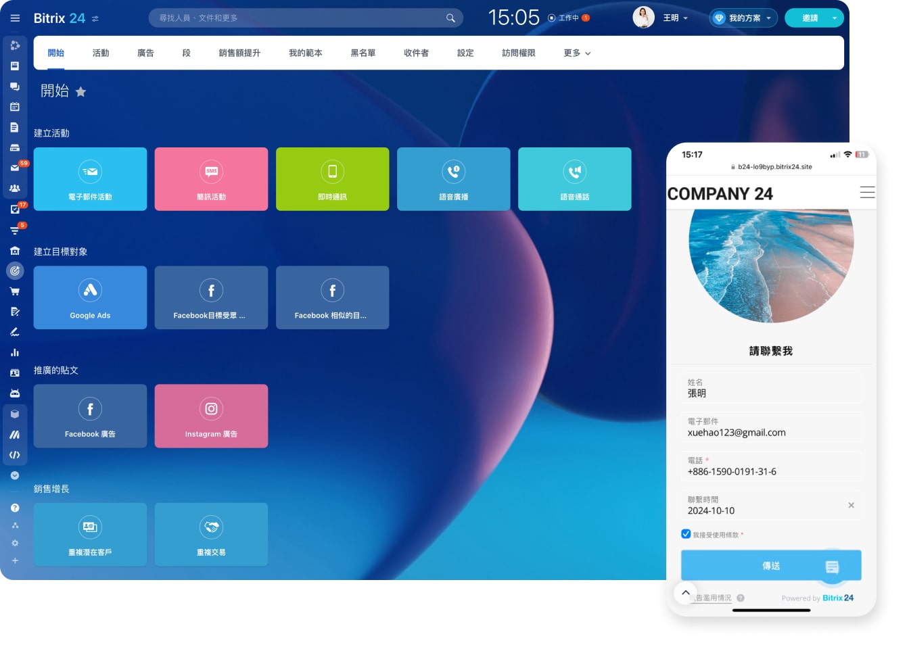Click the hamburger menu icon top left
Screen dimensions: 909x649
(x=15, y=18)
